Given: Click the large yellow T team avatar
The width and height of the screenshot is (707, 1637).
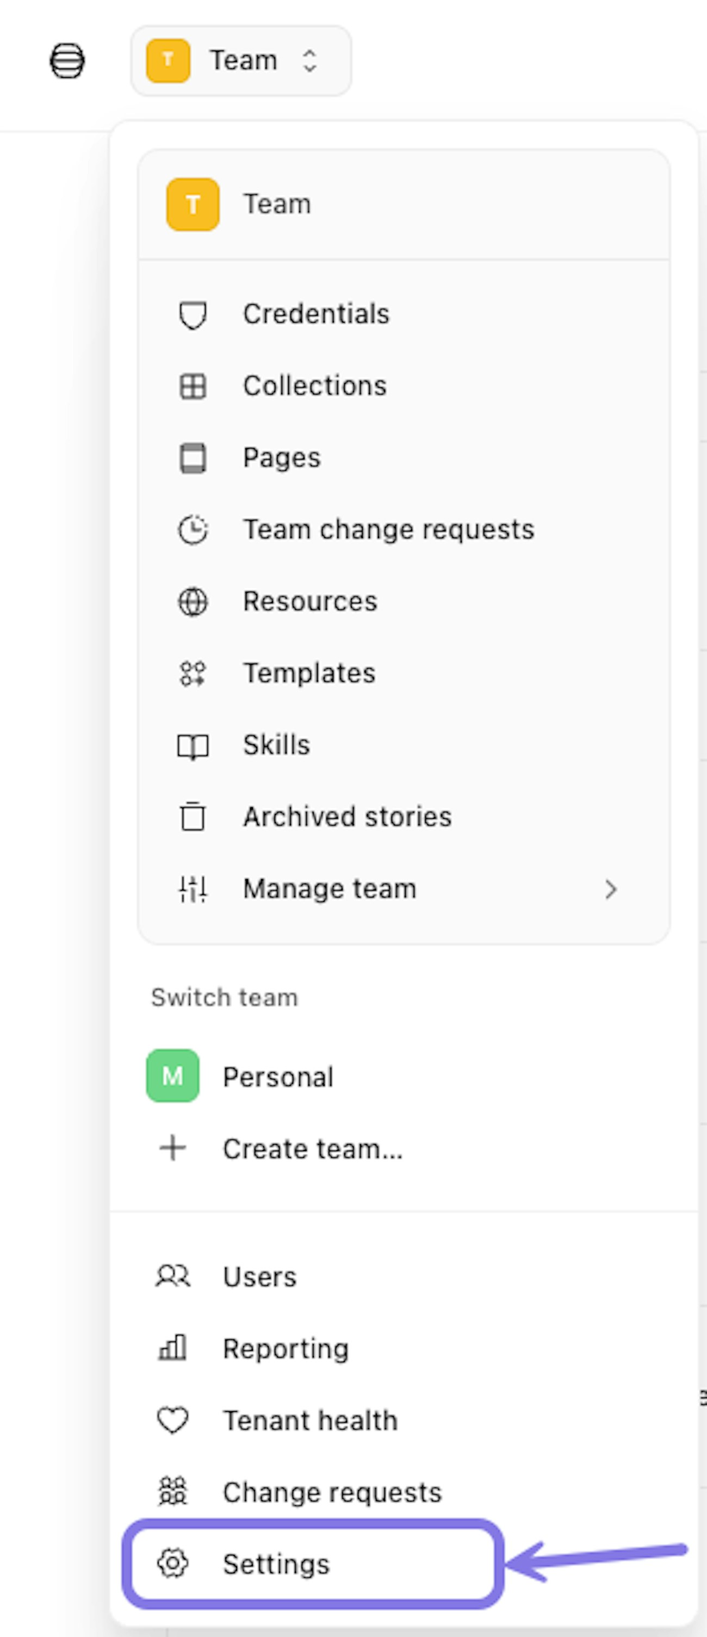Looking at the screenshot, I should pyautogui.click(x=193, y=205).
